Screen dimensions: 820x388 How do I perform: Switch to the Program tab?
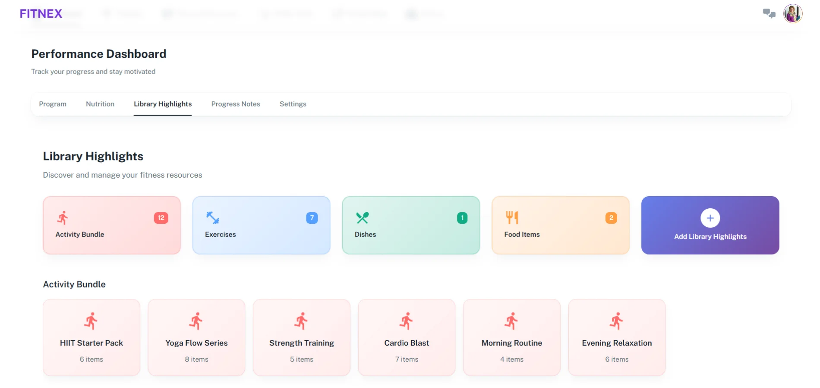[x=53, y=104]
